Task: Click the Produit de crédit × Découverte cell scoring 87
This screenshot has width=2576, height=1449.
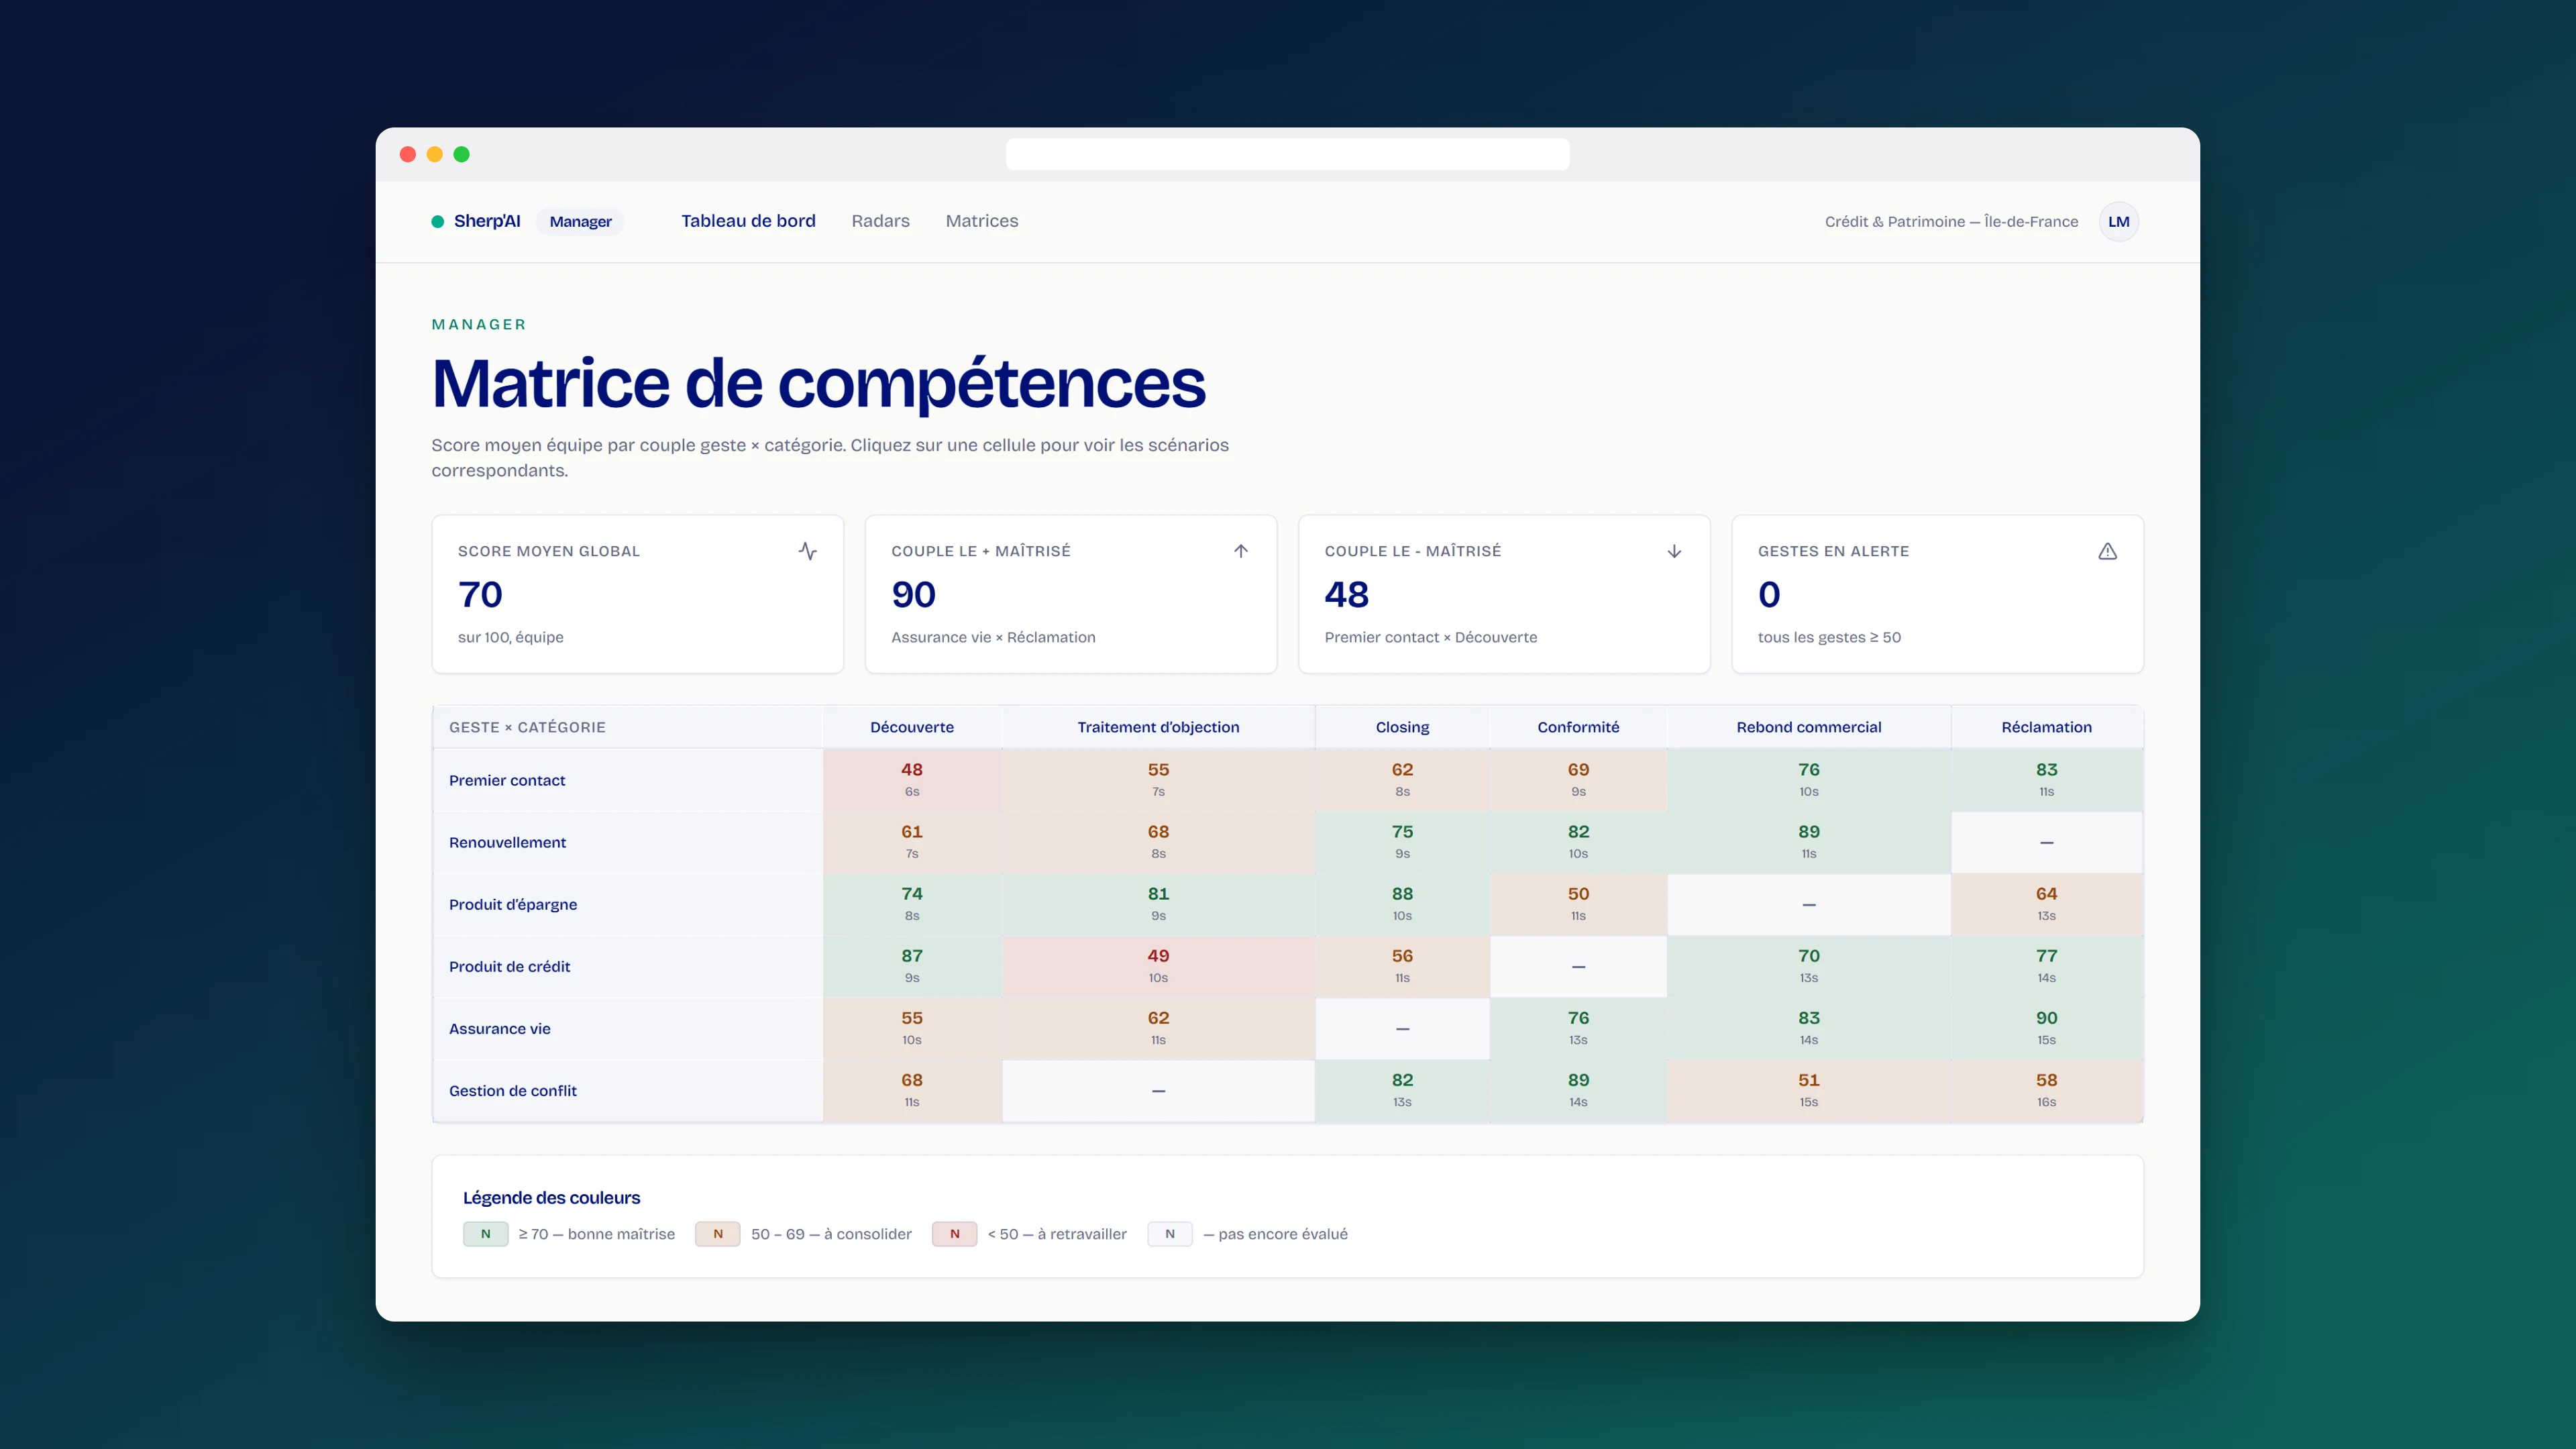Action: tap(912, 966)
